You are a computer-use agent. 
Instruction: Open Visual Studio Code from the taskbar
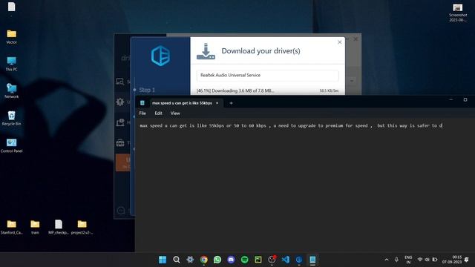(x=285, y=260)
